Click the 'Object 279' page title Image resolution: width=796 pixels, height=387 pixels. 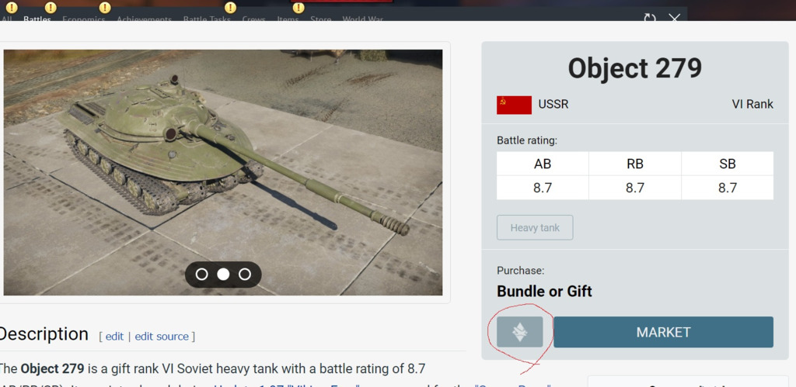(634, 68)
